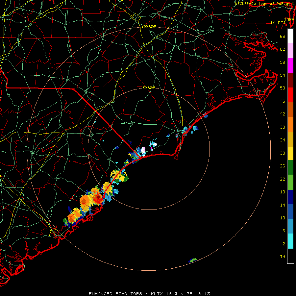Click the "22" legend value
Screen dimensions: 296x296
pos(283,179)
